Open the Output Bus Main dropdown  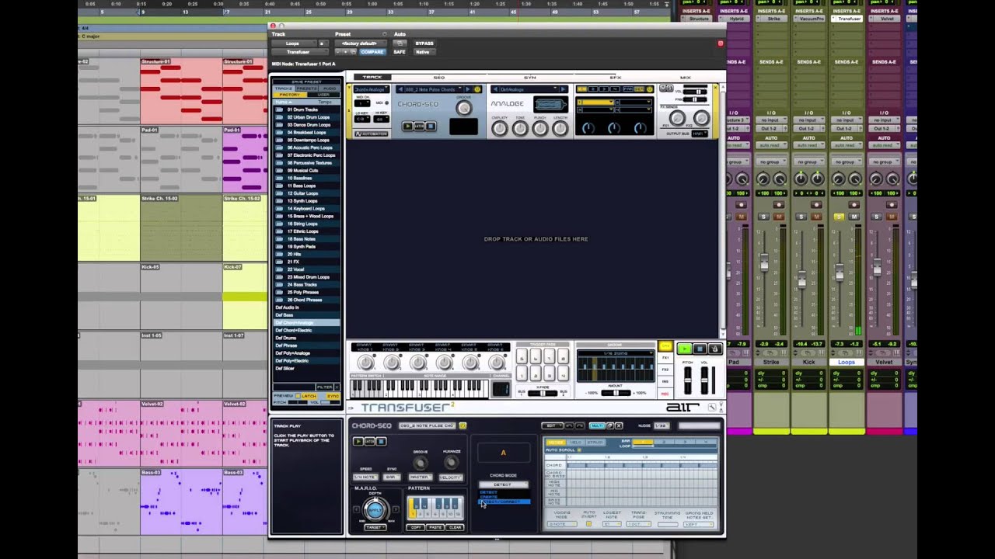(699, 134)
